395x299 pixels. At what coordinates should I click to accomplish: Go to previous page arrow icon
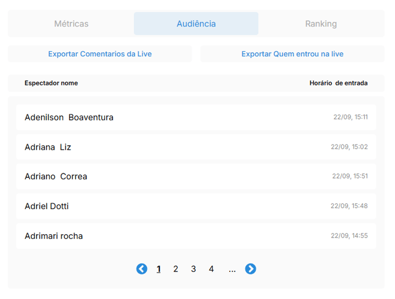tap(142, 269)
